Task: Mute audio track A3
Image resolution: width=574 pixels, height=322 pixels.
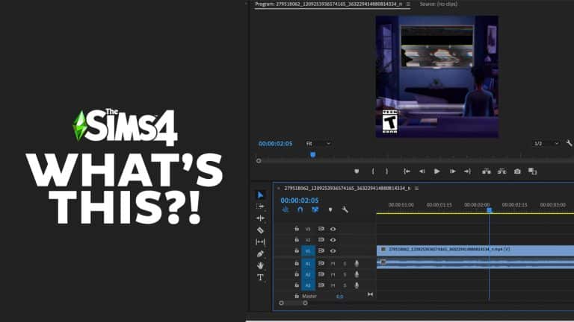Action: 333,285
